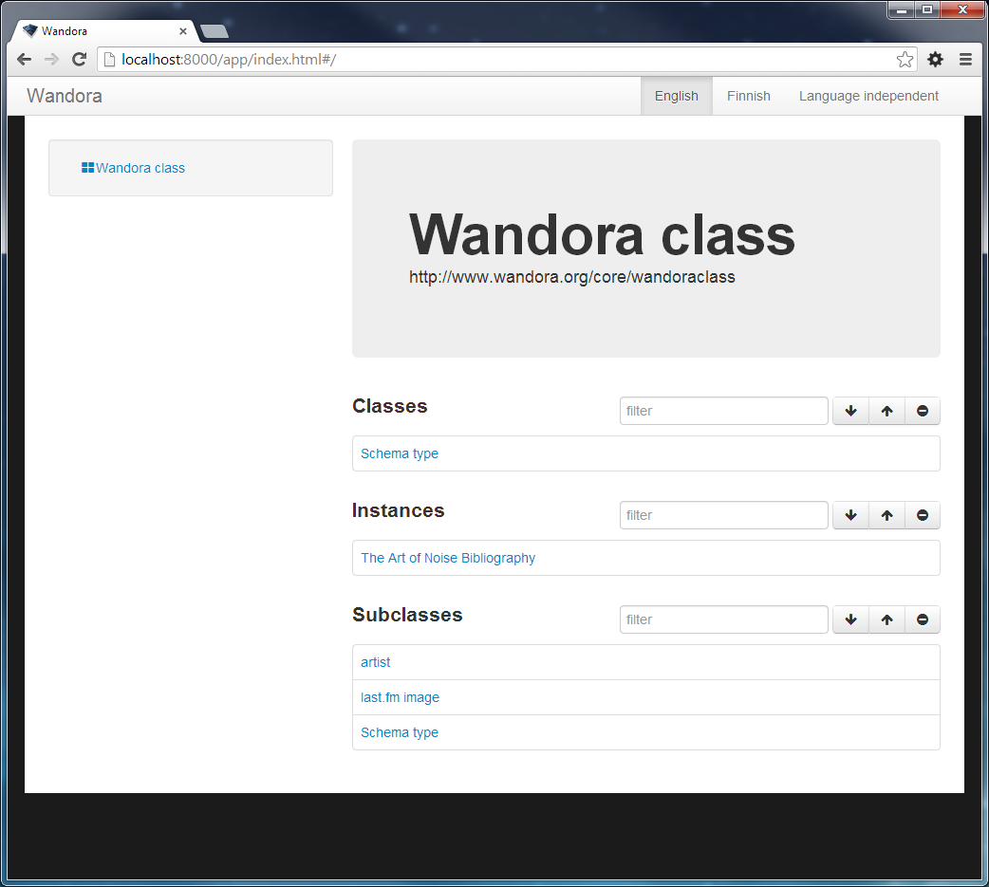Focus the Classes filter text field
Screen dimensions: 989x887
723,411
